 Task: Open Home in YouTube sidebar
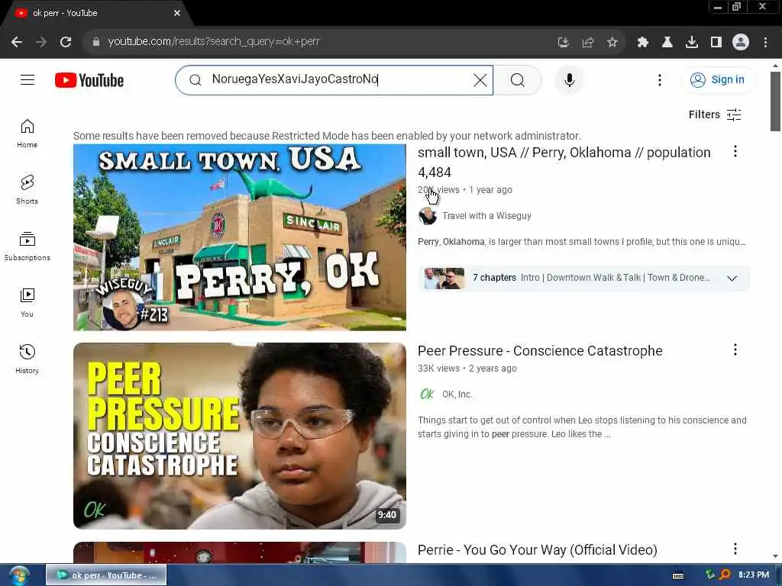[27, 134]
